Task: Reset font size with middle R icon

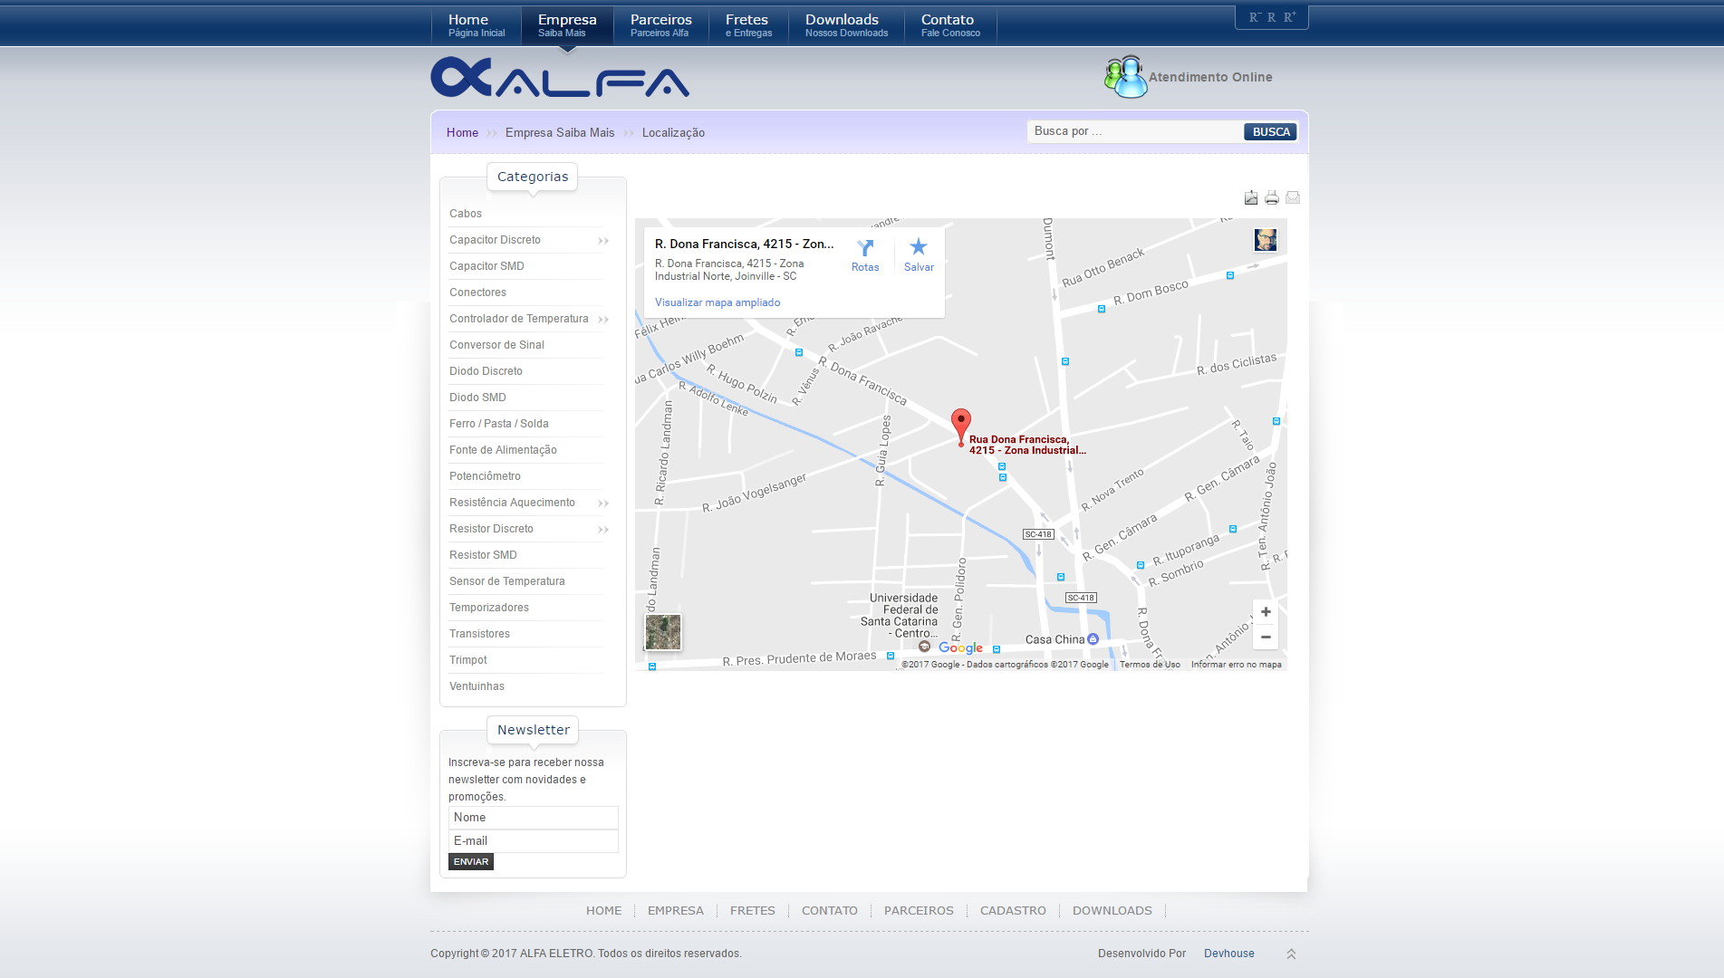Action: pyautogui.click(x=1271, y=17)
